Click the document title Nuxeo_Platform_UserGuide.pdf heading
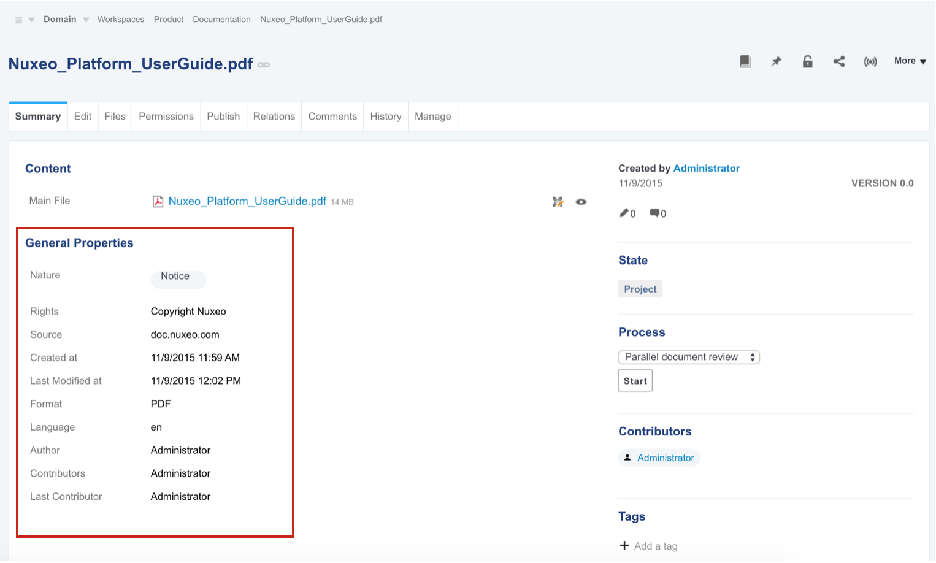Viewport: 936px width, 563px height. (x=131, y=64)
